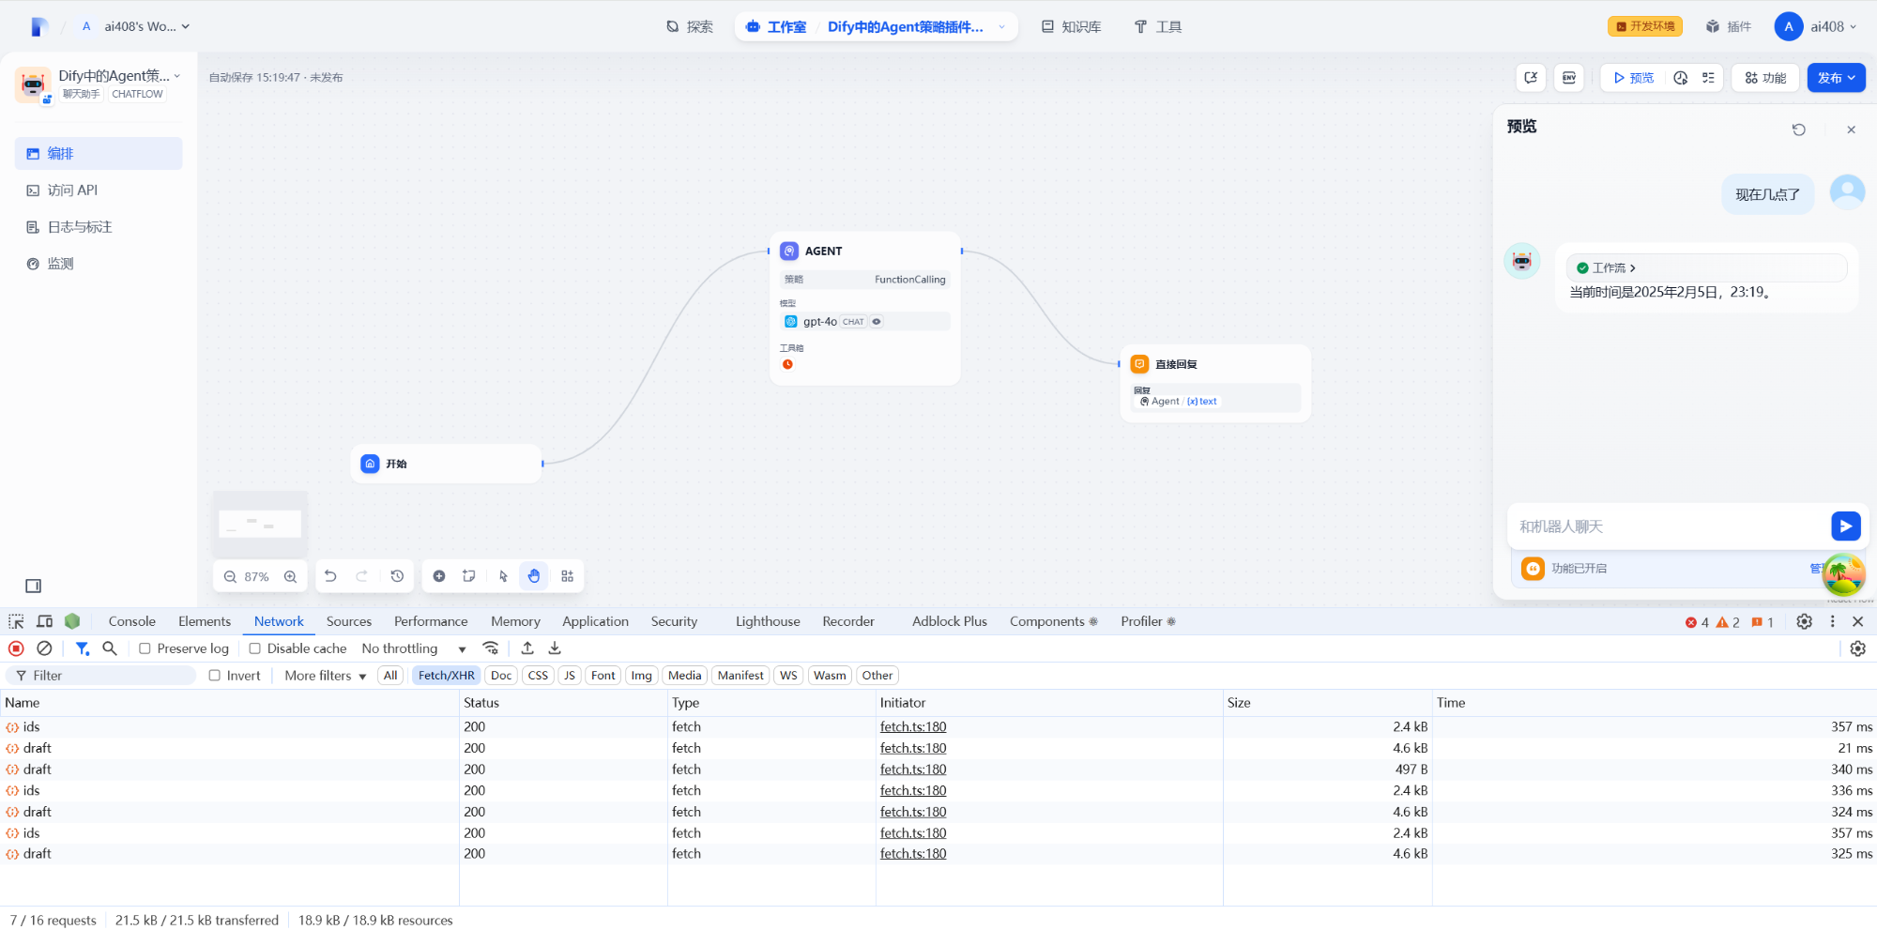Viewport: 1877px width, 930px height.
Task: Open the conversation variables icon
Action: pyautogui.click(x=1531, y=78)
